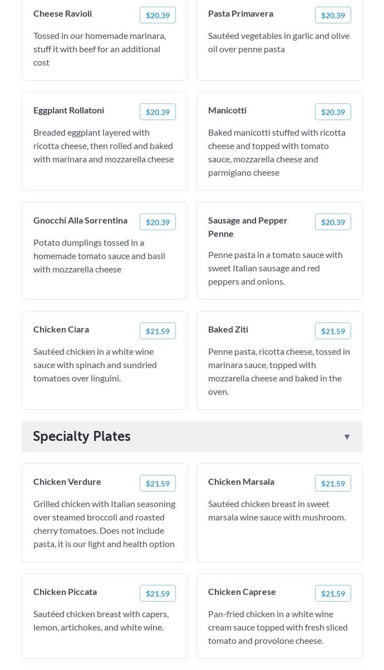Click the Chicken Verdure $21.59 price button
This screenshot has height=670, width=384.
pyautogui.click(x=157, y=484)
